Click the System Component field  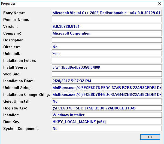point(107,128)
